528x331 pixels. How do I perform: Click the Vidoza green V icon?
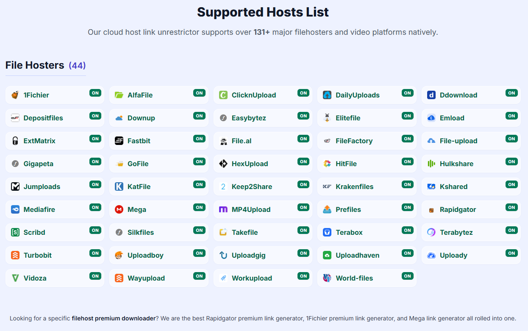[x=15, y=278]
